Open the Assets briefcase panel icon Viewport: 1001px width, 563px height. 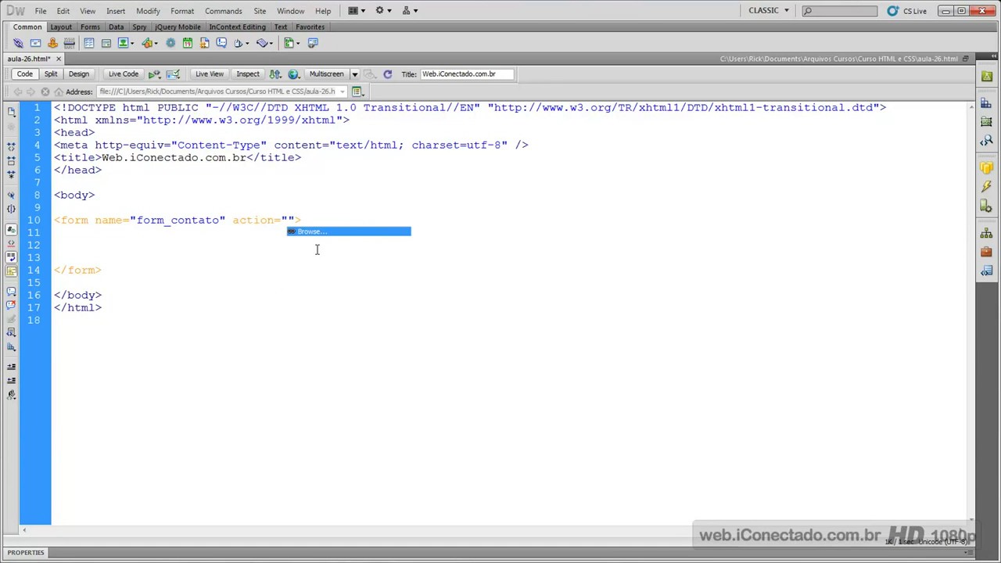(986, 252)
